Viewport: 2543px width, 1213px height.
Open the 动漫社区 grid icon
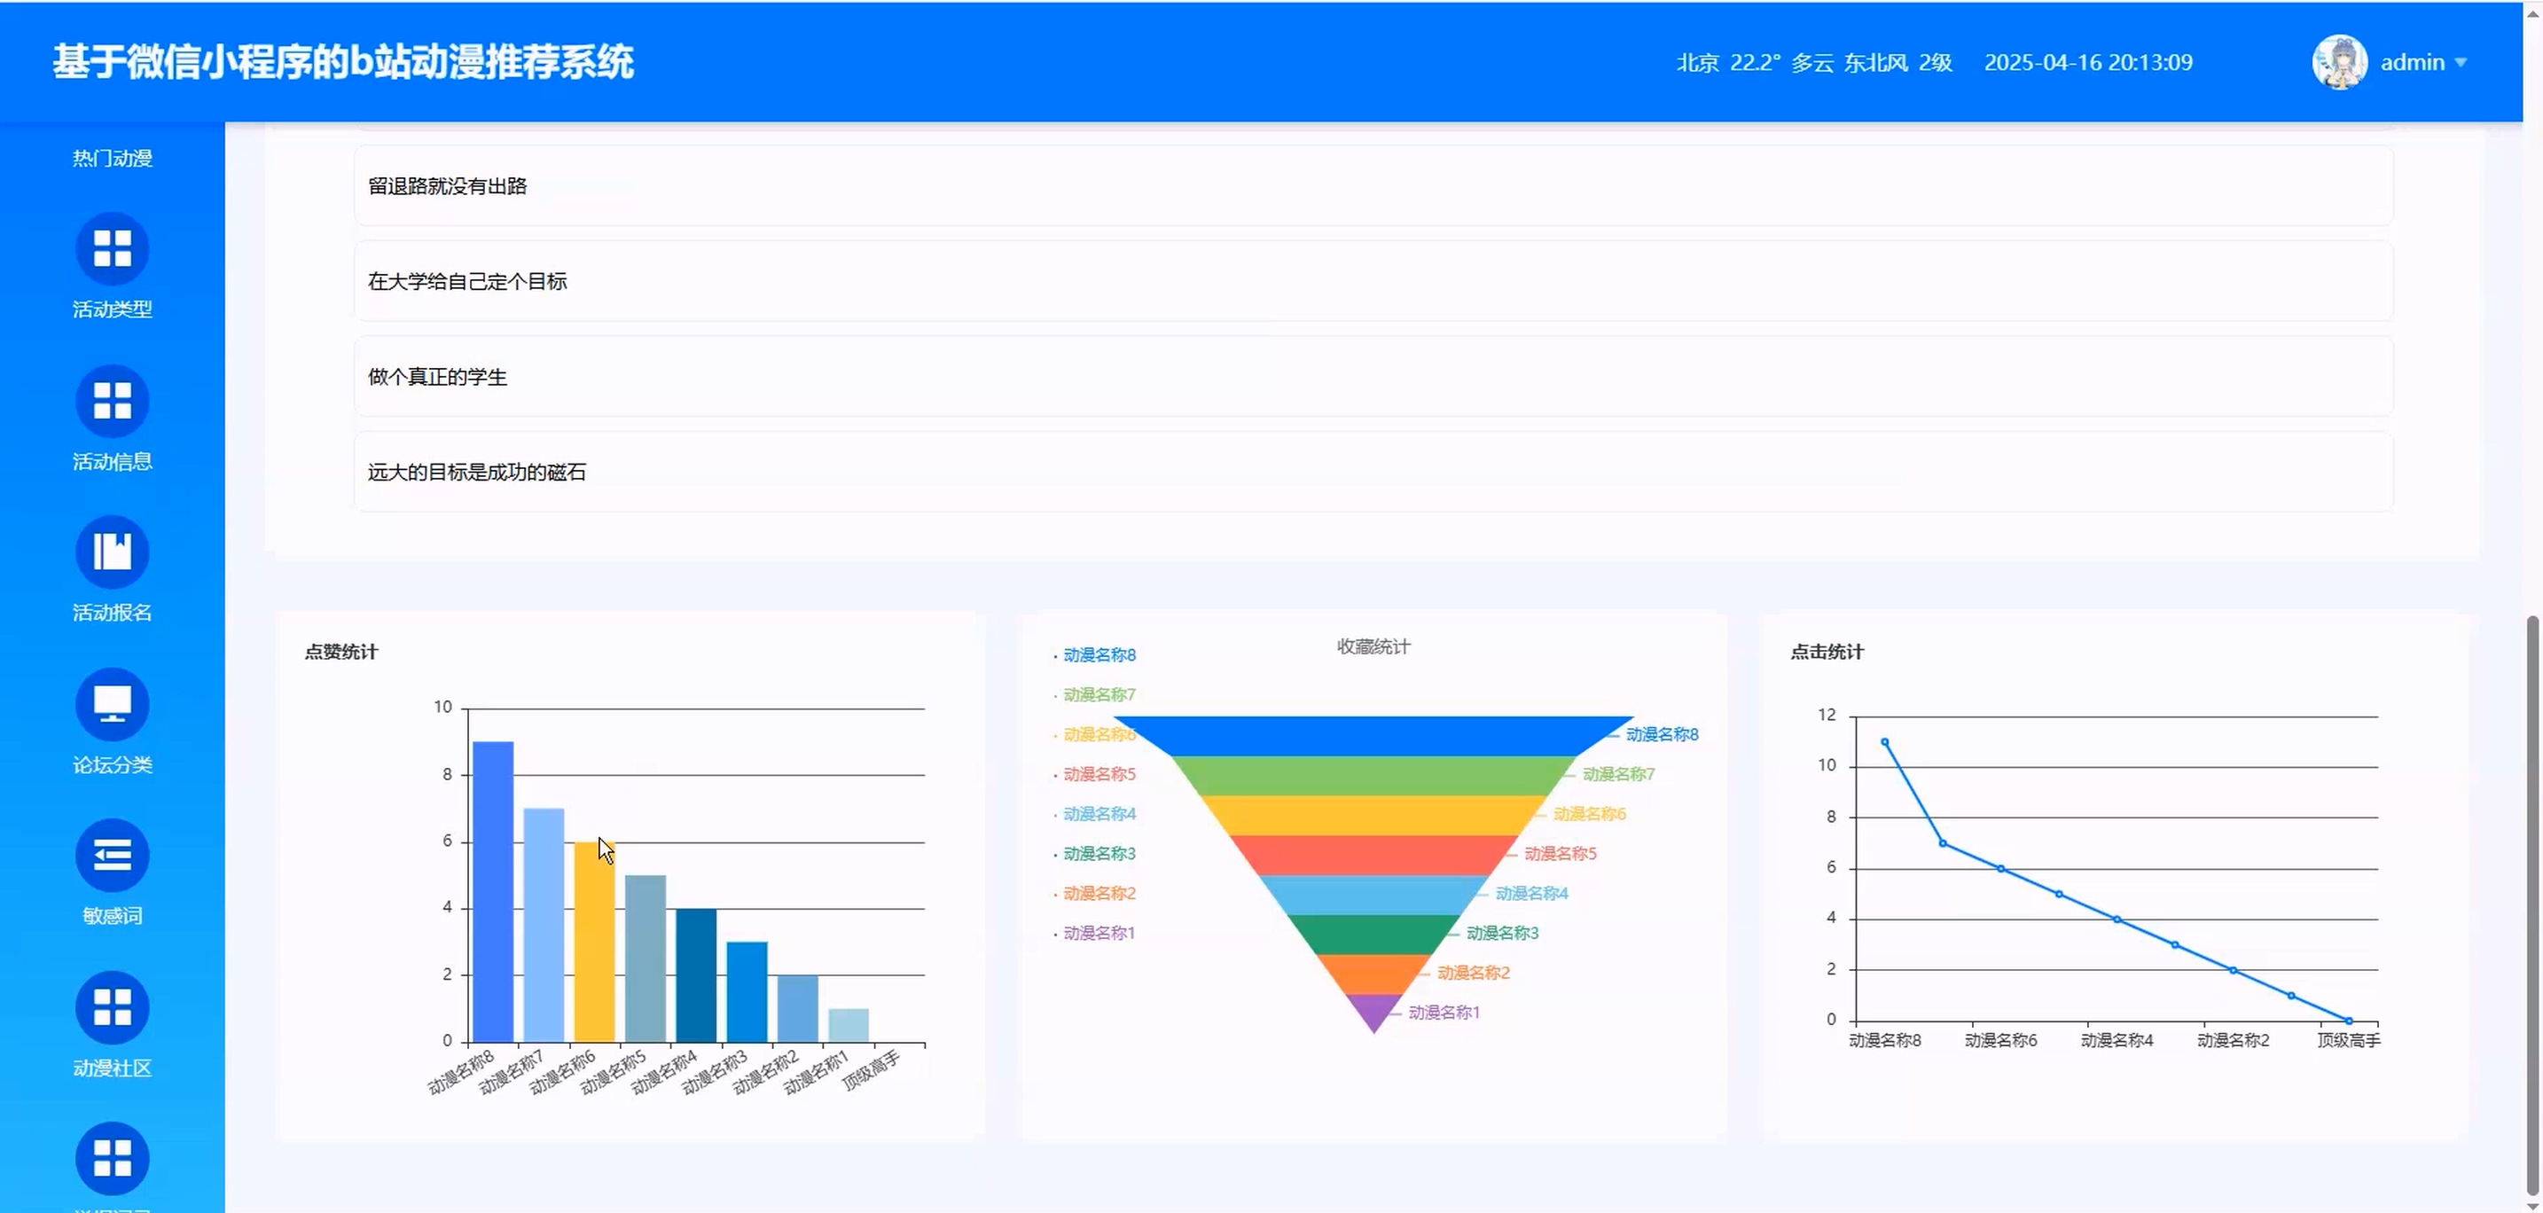[x=112, y=1006]
